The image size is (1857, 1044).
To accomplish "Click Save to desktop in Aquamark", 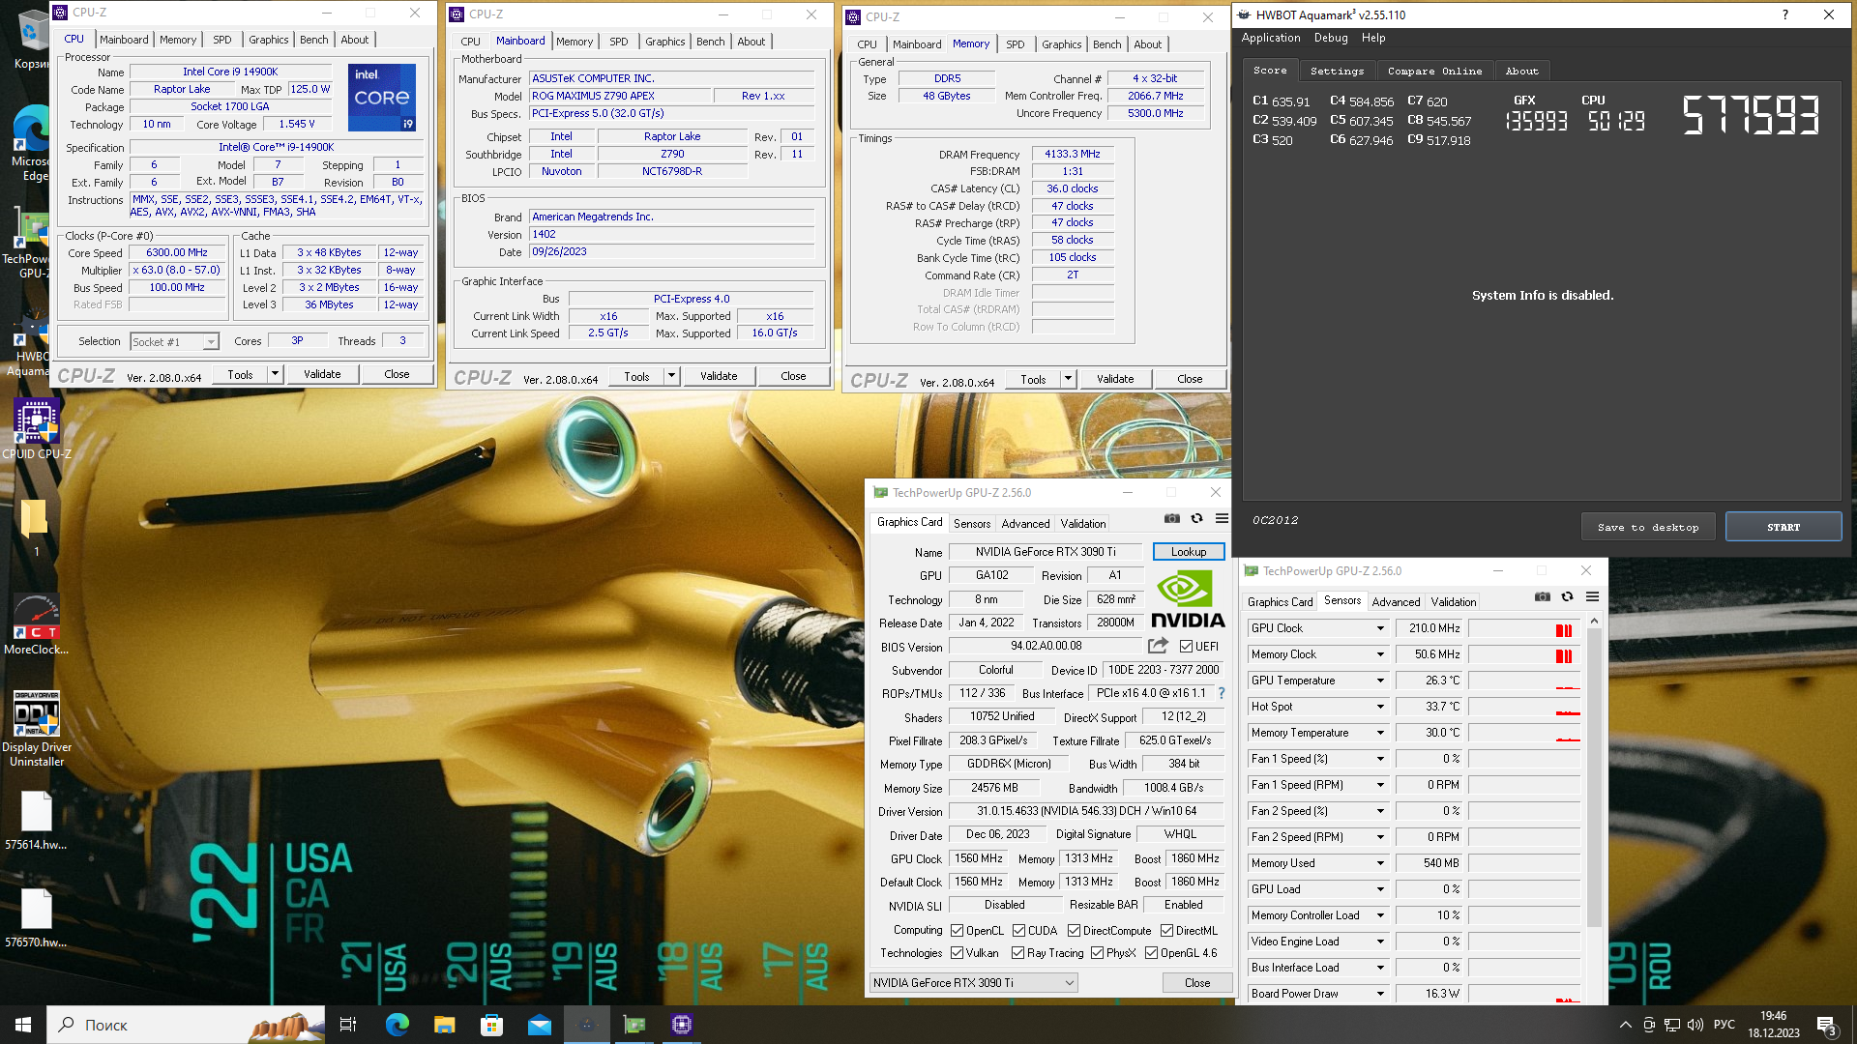I will 1648,527.
